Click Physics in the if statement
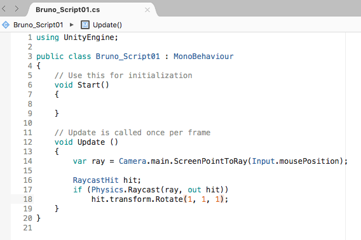Screen dimensions: 361x240 [x=107, y=190]
